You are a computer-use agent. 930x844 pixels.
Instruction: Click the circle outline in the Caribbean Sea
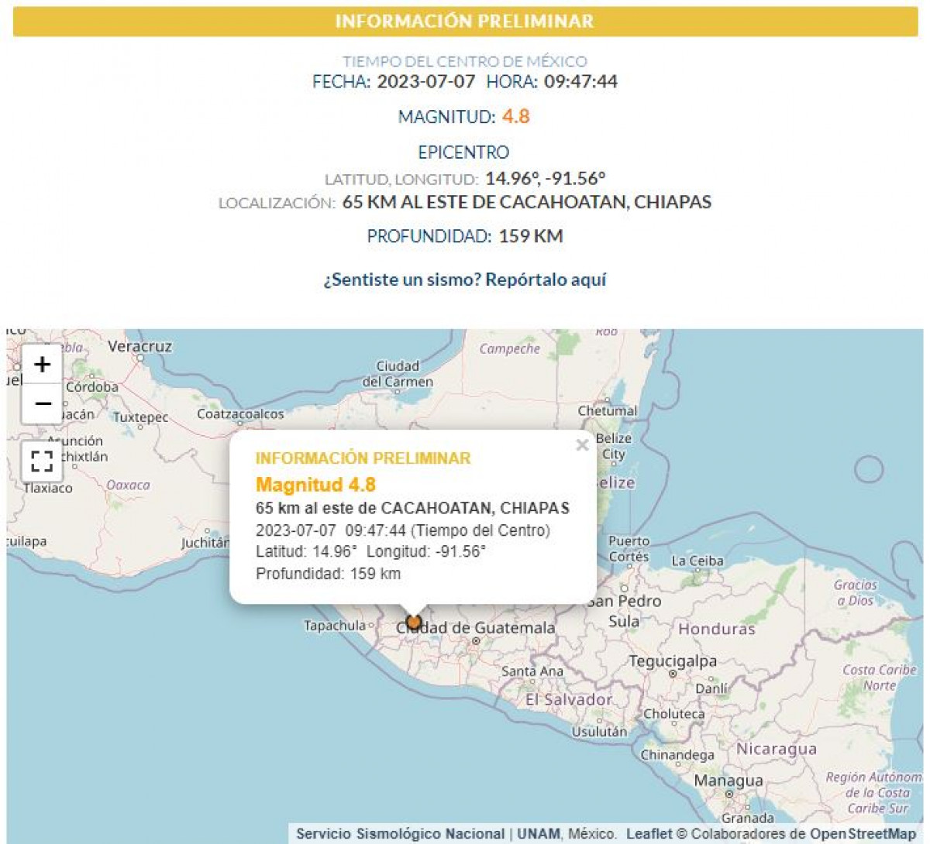[x=868, y=469]
